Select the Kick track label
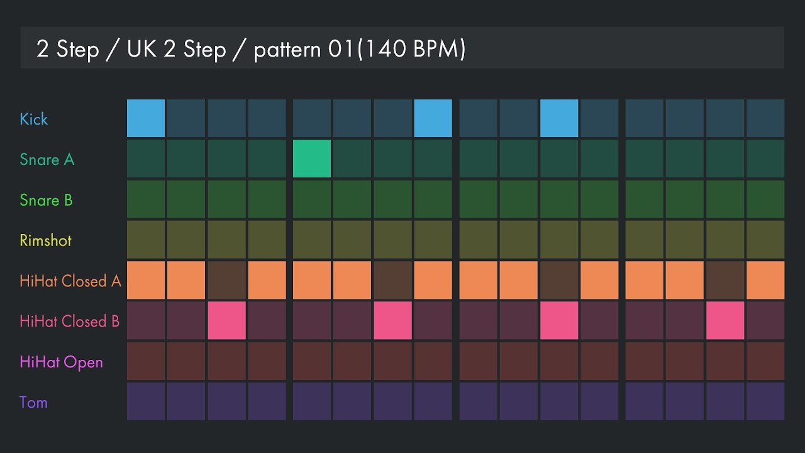Viewport: 805px width, 453px height. pos(34,119)
